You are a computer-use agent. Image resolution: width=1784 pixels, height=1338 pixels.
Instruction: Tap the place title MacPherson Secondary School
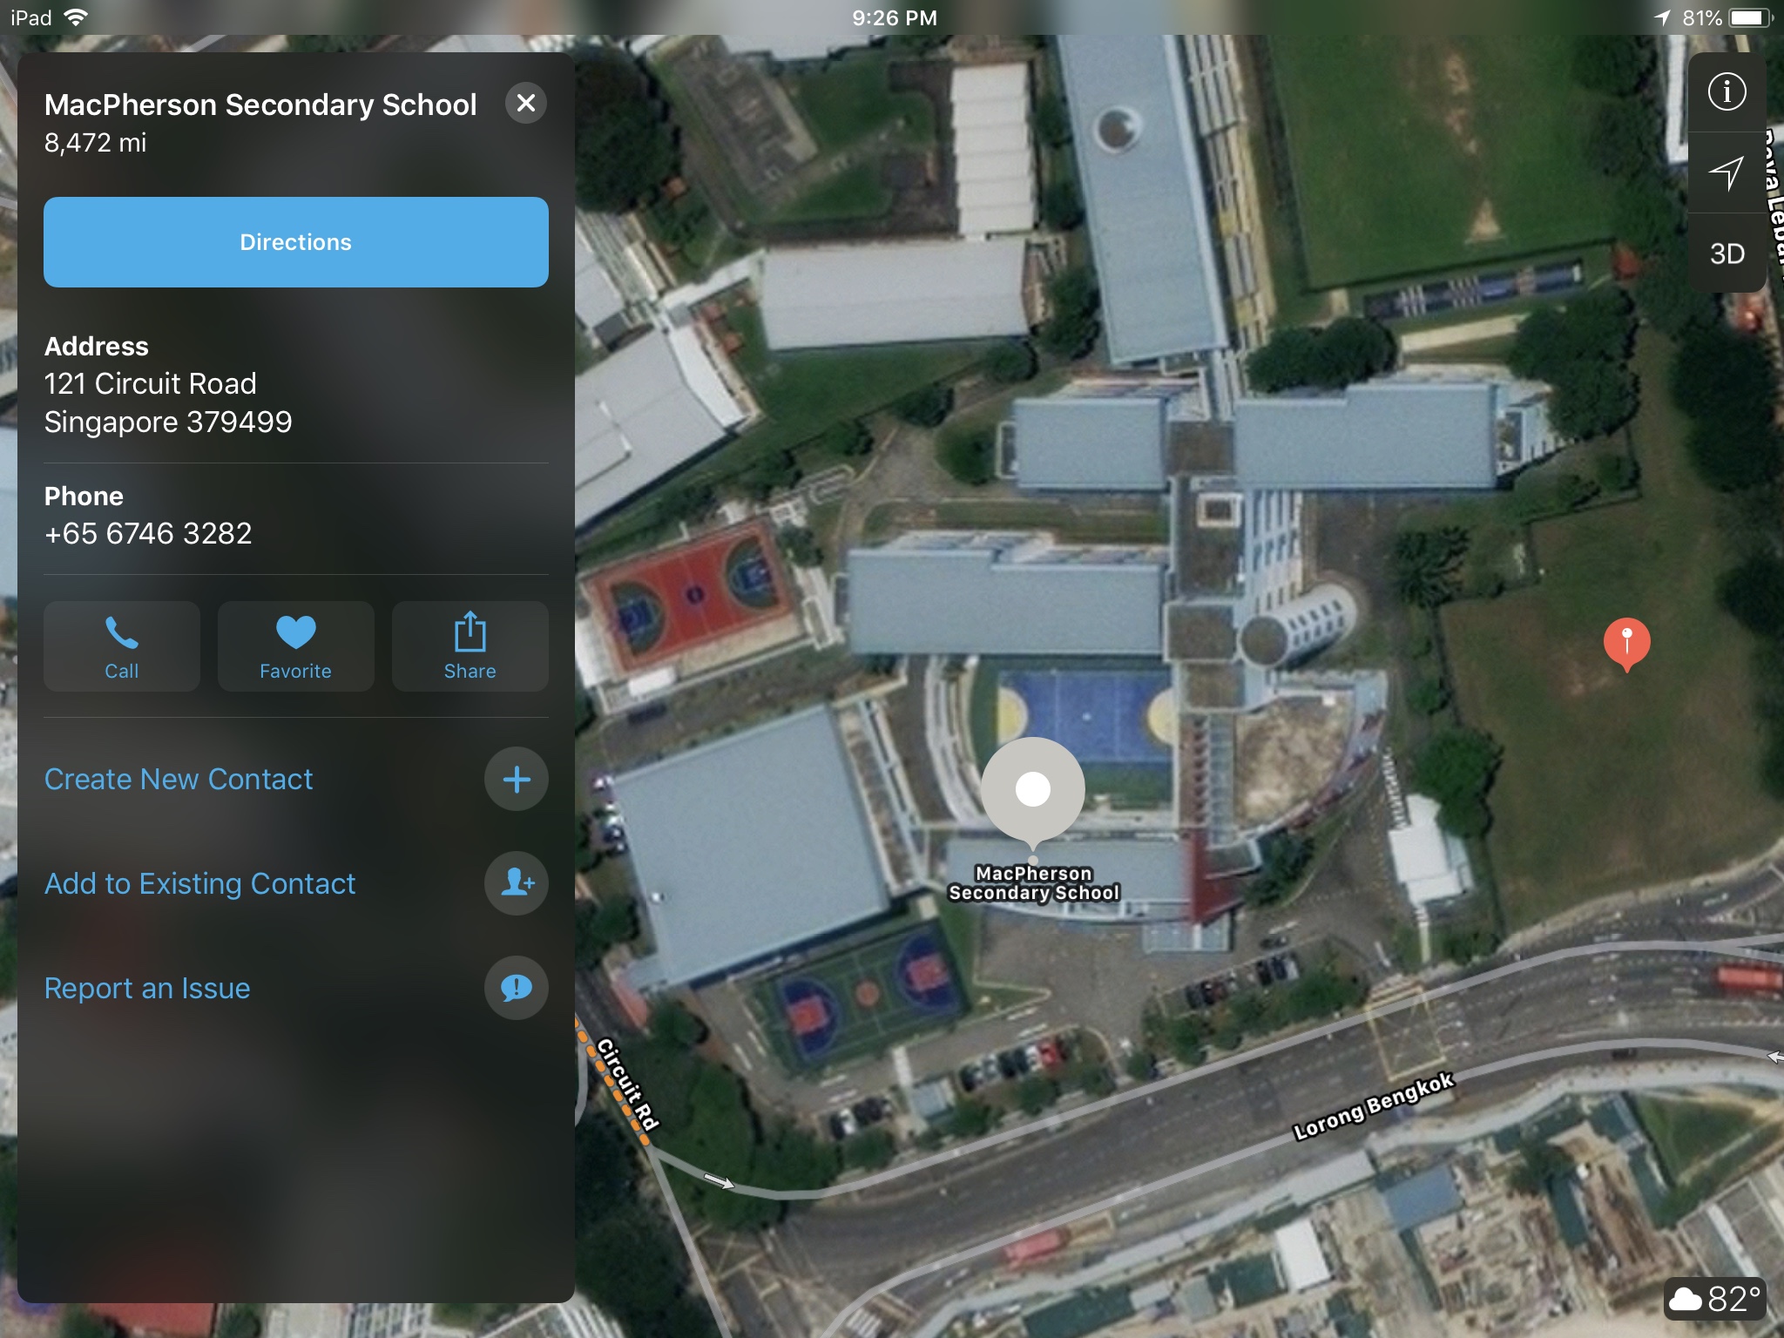(x=260, y=105)
